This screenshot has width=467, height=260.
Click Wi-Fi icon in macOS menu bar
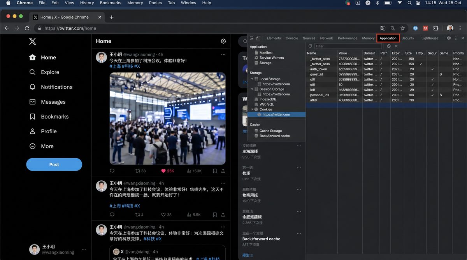[399, 3]
